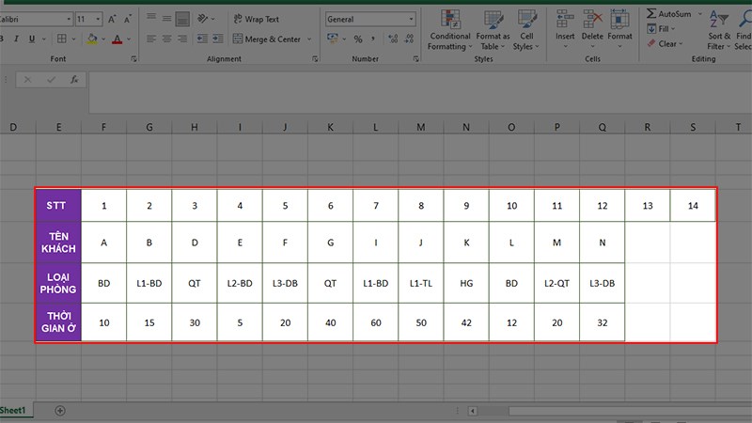Apply the red font color swatch
Screen dimensions: 752x423
click(117, 39)
